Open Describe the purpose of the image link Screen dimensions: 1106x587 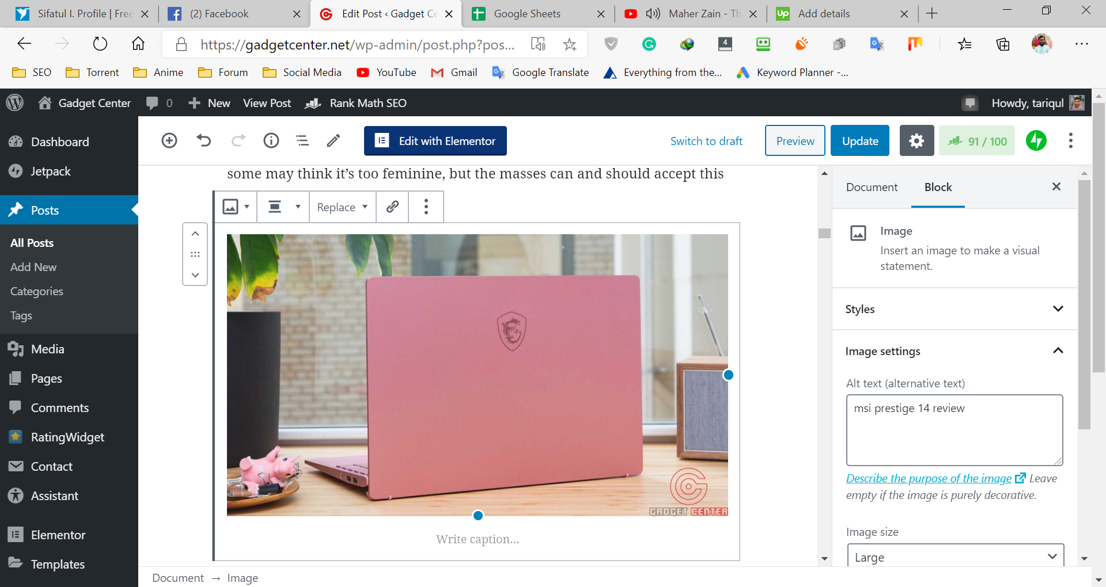point(929,478)
